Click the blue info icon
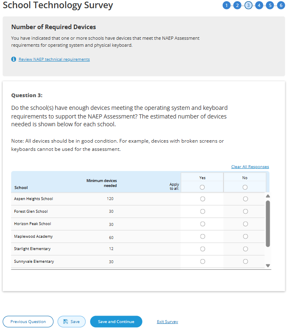The height and width of the screenshot is (330, 291). tap(14, 59)
